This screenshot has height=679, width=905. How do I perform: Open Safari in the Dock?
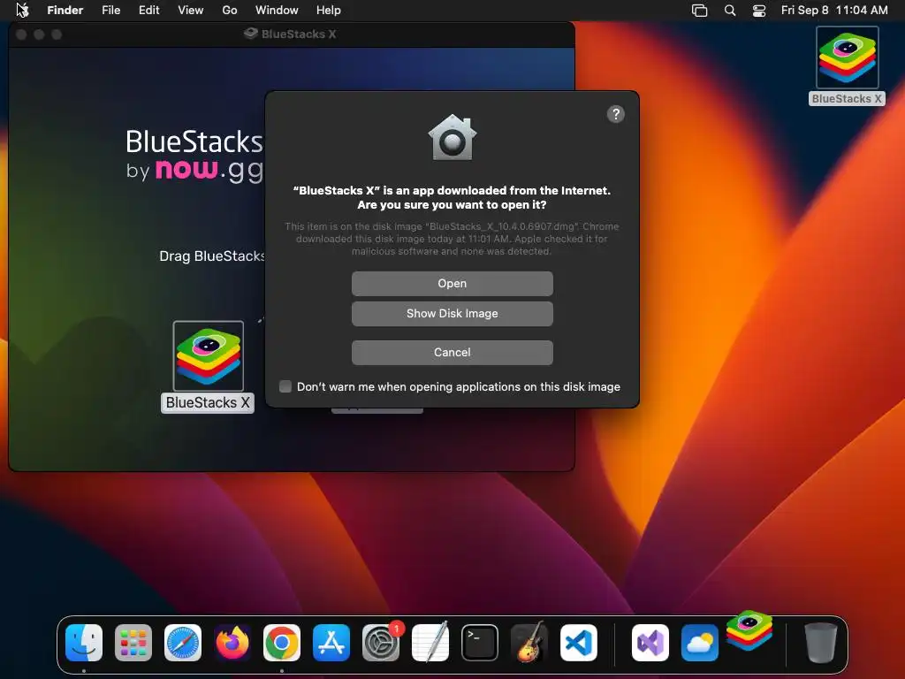click(x=183, y=643)
